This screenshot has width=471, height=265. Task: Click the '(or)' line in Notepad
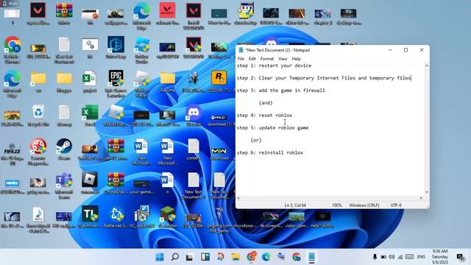point(256,141)
